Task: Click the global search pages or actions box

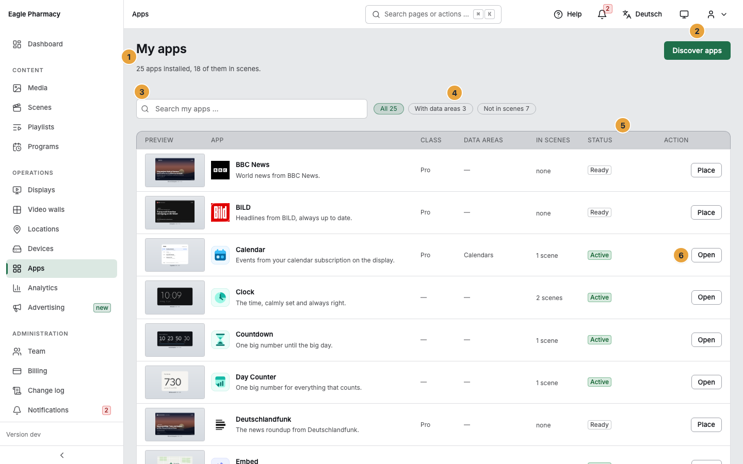Action: tap(433, 14)
